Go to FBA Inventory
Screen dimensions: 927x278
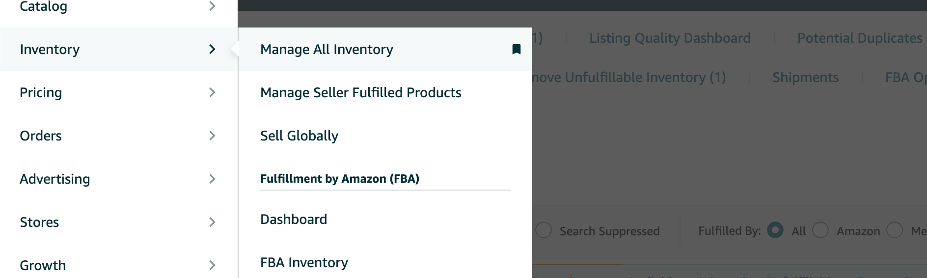pos(304,262)
